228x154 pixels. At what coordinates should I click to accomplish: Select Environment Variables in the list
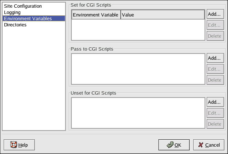pos(28,18)
